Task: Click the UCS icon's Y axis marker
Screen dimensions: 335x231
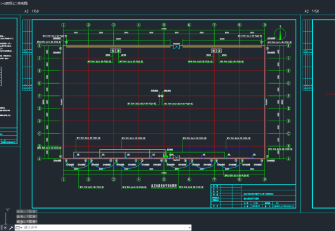Action: click(8, 210)
